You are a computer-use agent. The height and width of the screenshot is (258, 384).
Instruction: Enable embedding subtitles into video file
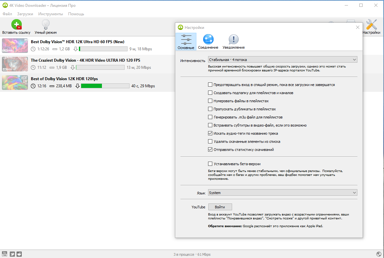pyautogui.click(x=210, y=125)
